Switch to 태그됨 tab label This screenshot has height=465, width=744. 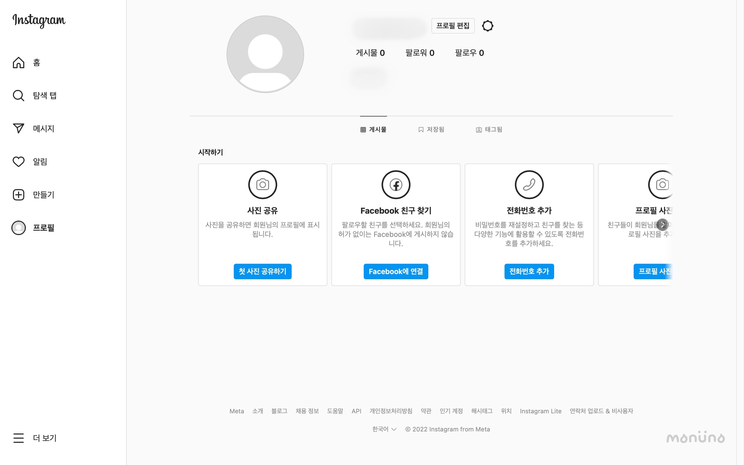(x=494, y=129)
